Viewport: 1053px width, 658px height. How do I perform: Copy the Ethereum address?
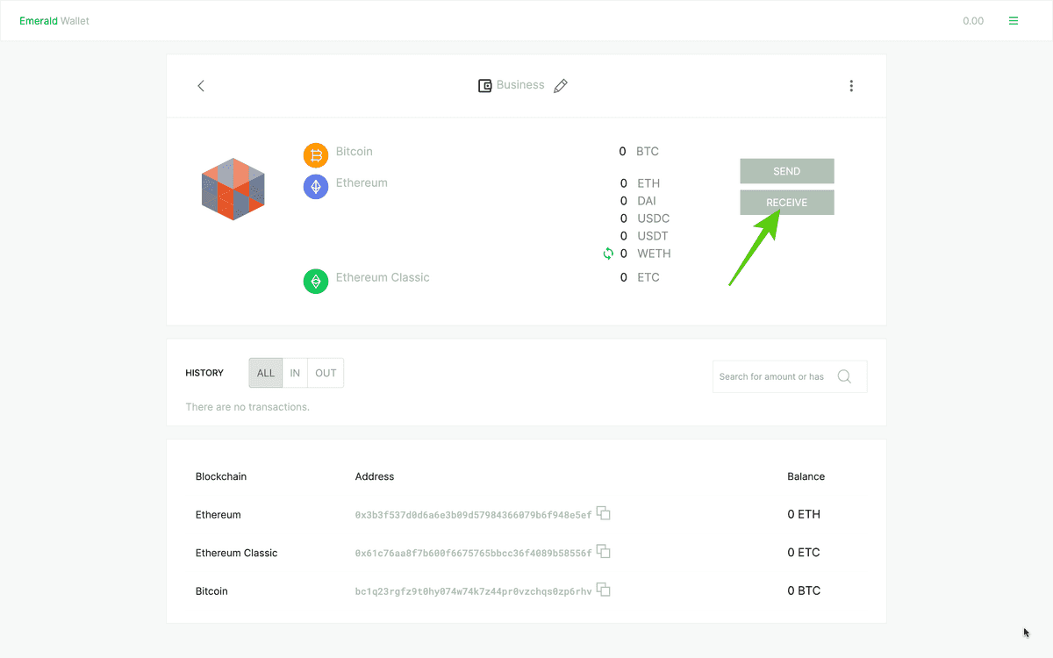click(x=604, y=513)
